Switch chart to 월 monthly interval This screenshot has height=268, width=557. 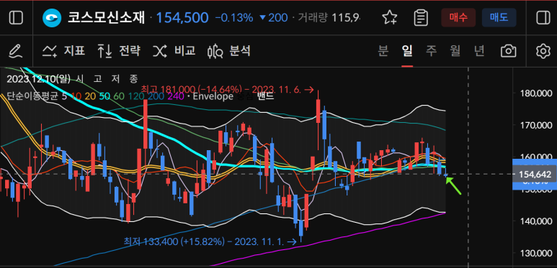point(455,51)
